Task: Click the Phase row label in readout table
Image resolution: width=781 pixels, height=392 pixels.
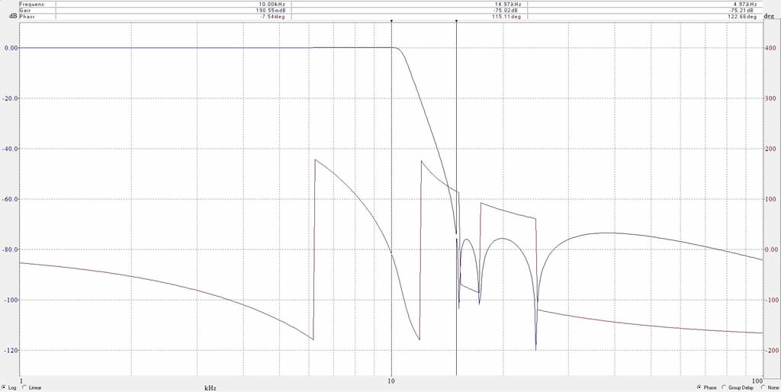Action: [27, 17]
